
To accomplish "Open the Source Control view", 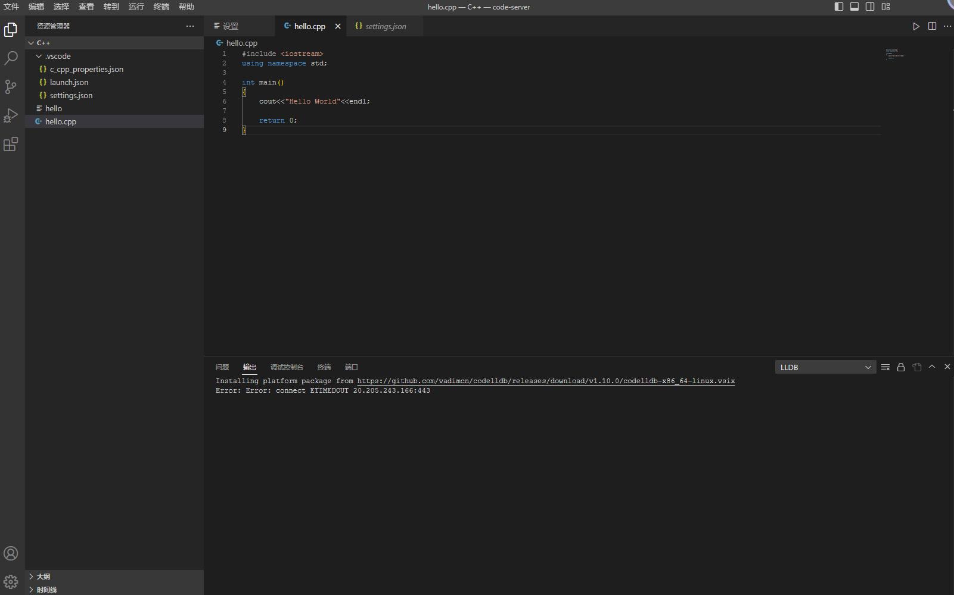I will click(x=11, y=87).
